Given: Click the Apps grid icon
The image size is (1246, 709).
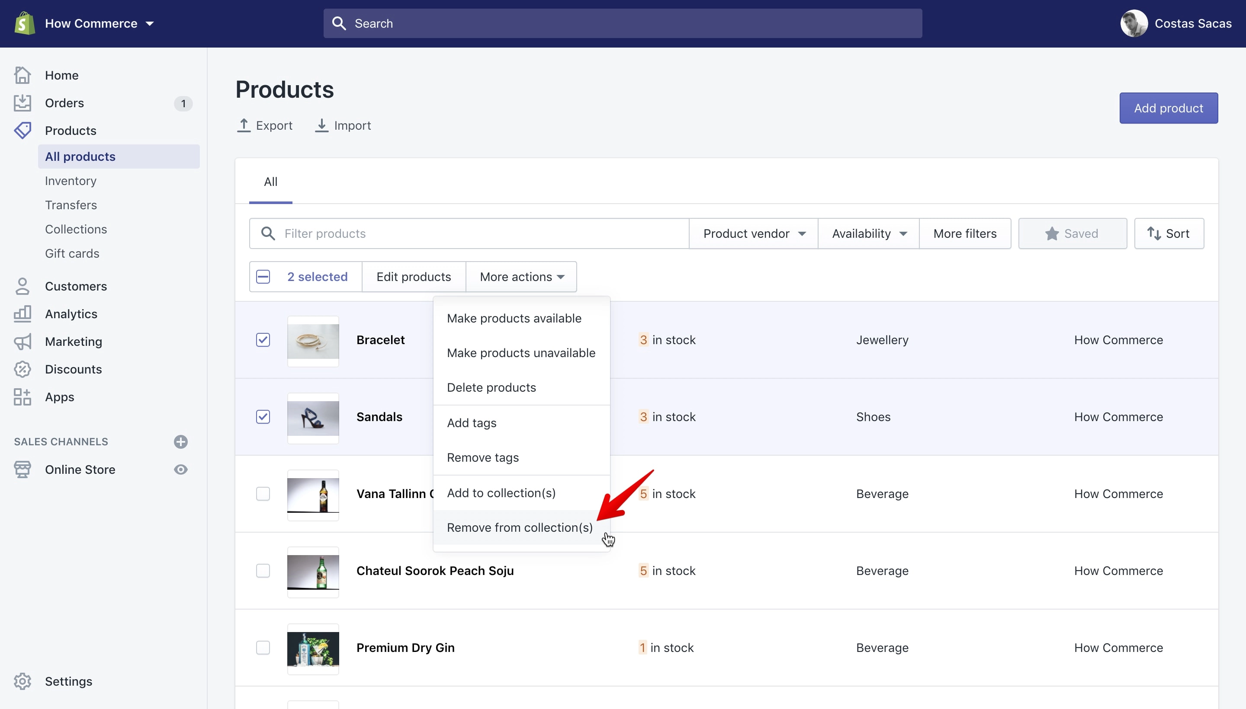Looking at the screenshot, I should click(22, 397).
